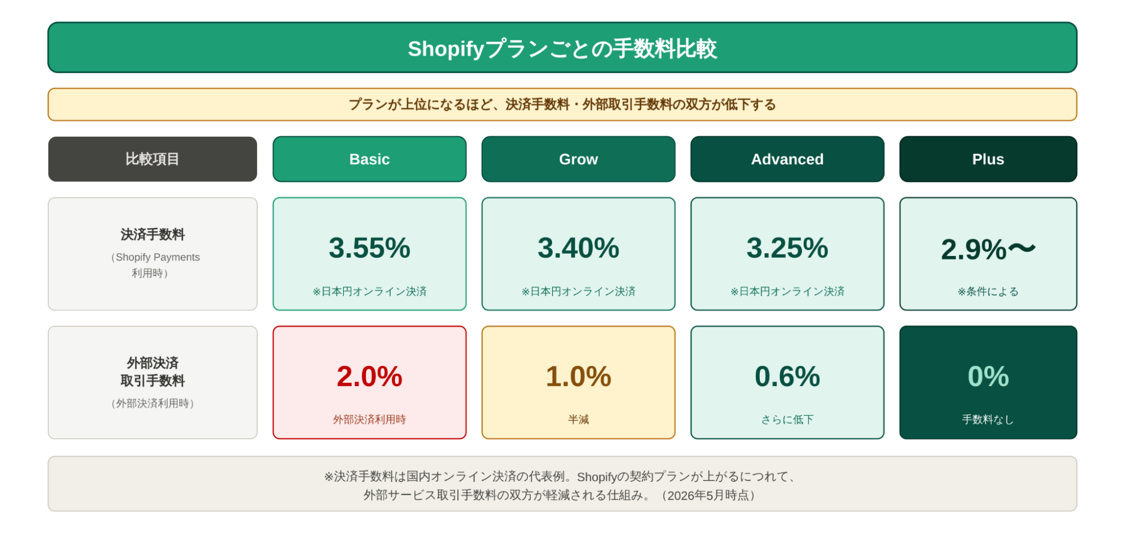Image resolution: width=1125 pixels, height=547 pixels.
Task: Click the 3.55% Basic payment fee cell
Action: point(370,254)
